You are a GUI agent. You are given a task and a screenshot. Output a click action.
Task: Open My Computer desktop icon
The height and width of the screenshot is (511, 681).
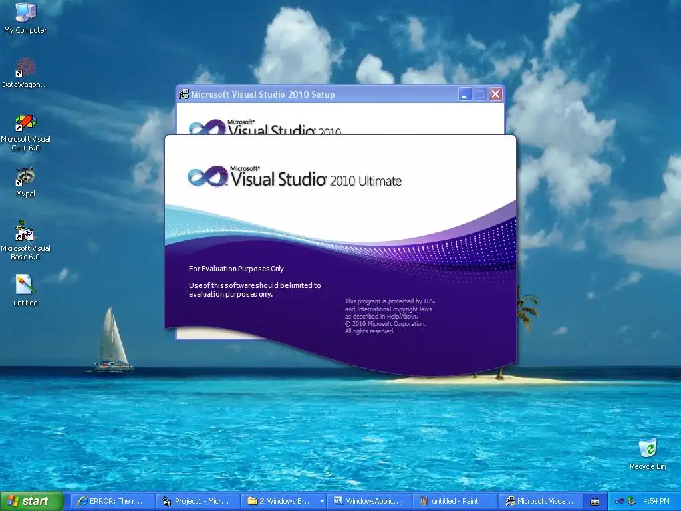(25, 17)
